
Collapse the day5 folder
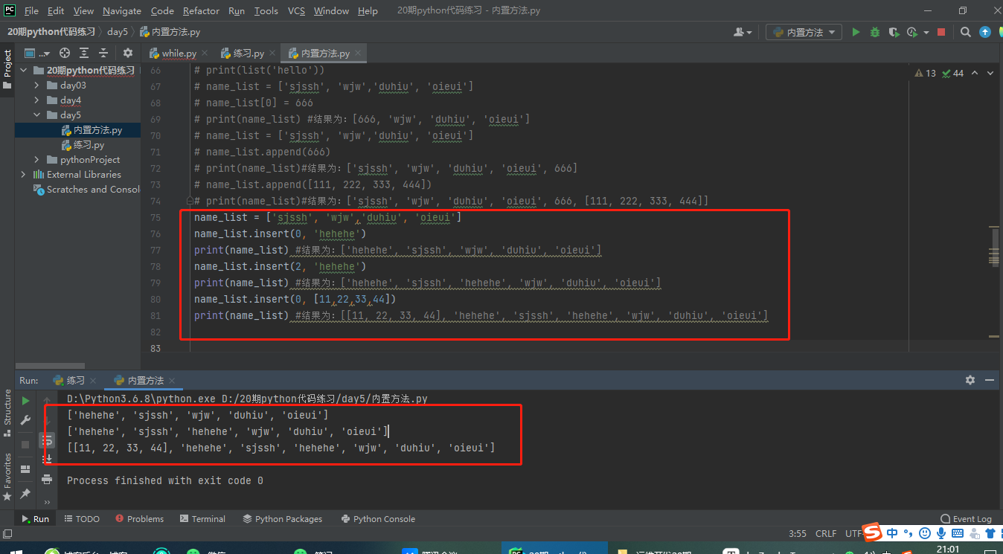pos(36,115)
